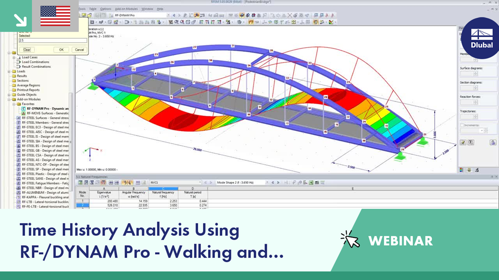Click the angular frequency cell 22.935
499x280 pixels.
(134, 205)
